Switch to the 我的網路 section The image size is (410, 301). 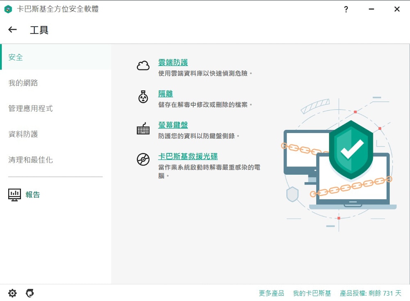56,83
